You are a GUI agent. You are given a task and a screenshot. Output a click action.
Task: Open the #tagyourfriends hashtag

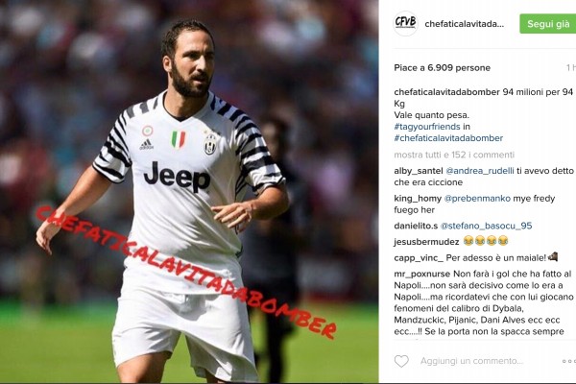427,127
